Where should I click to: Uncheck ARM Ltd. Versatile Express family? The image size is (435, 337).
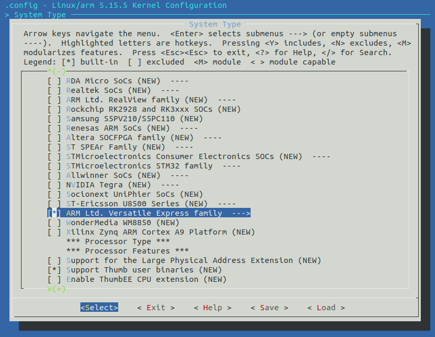55,213
